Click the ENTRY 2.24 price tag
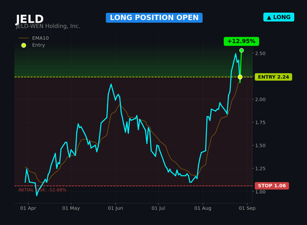 coord(273,77)
